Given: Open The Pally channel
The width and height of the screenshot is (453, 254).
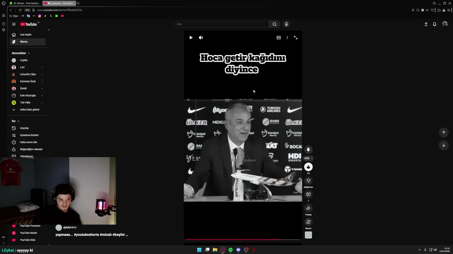Looking at the screenshot, I should (28, 103).
